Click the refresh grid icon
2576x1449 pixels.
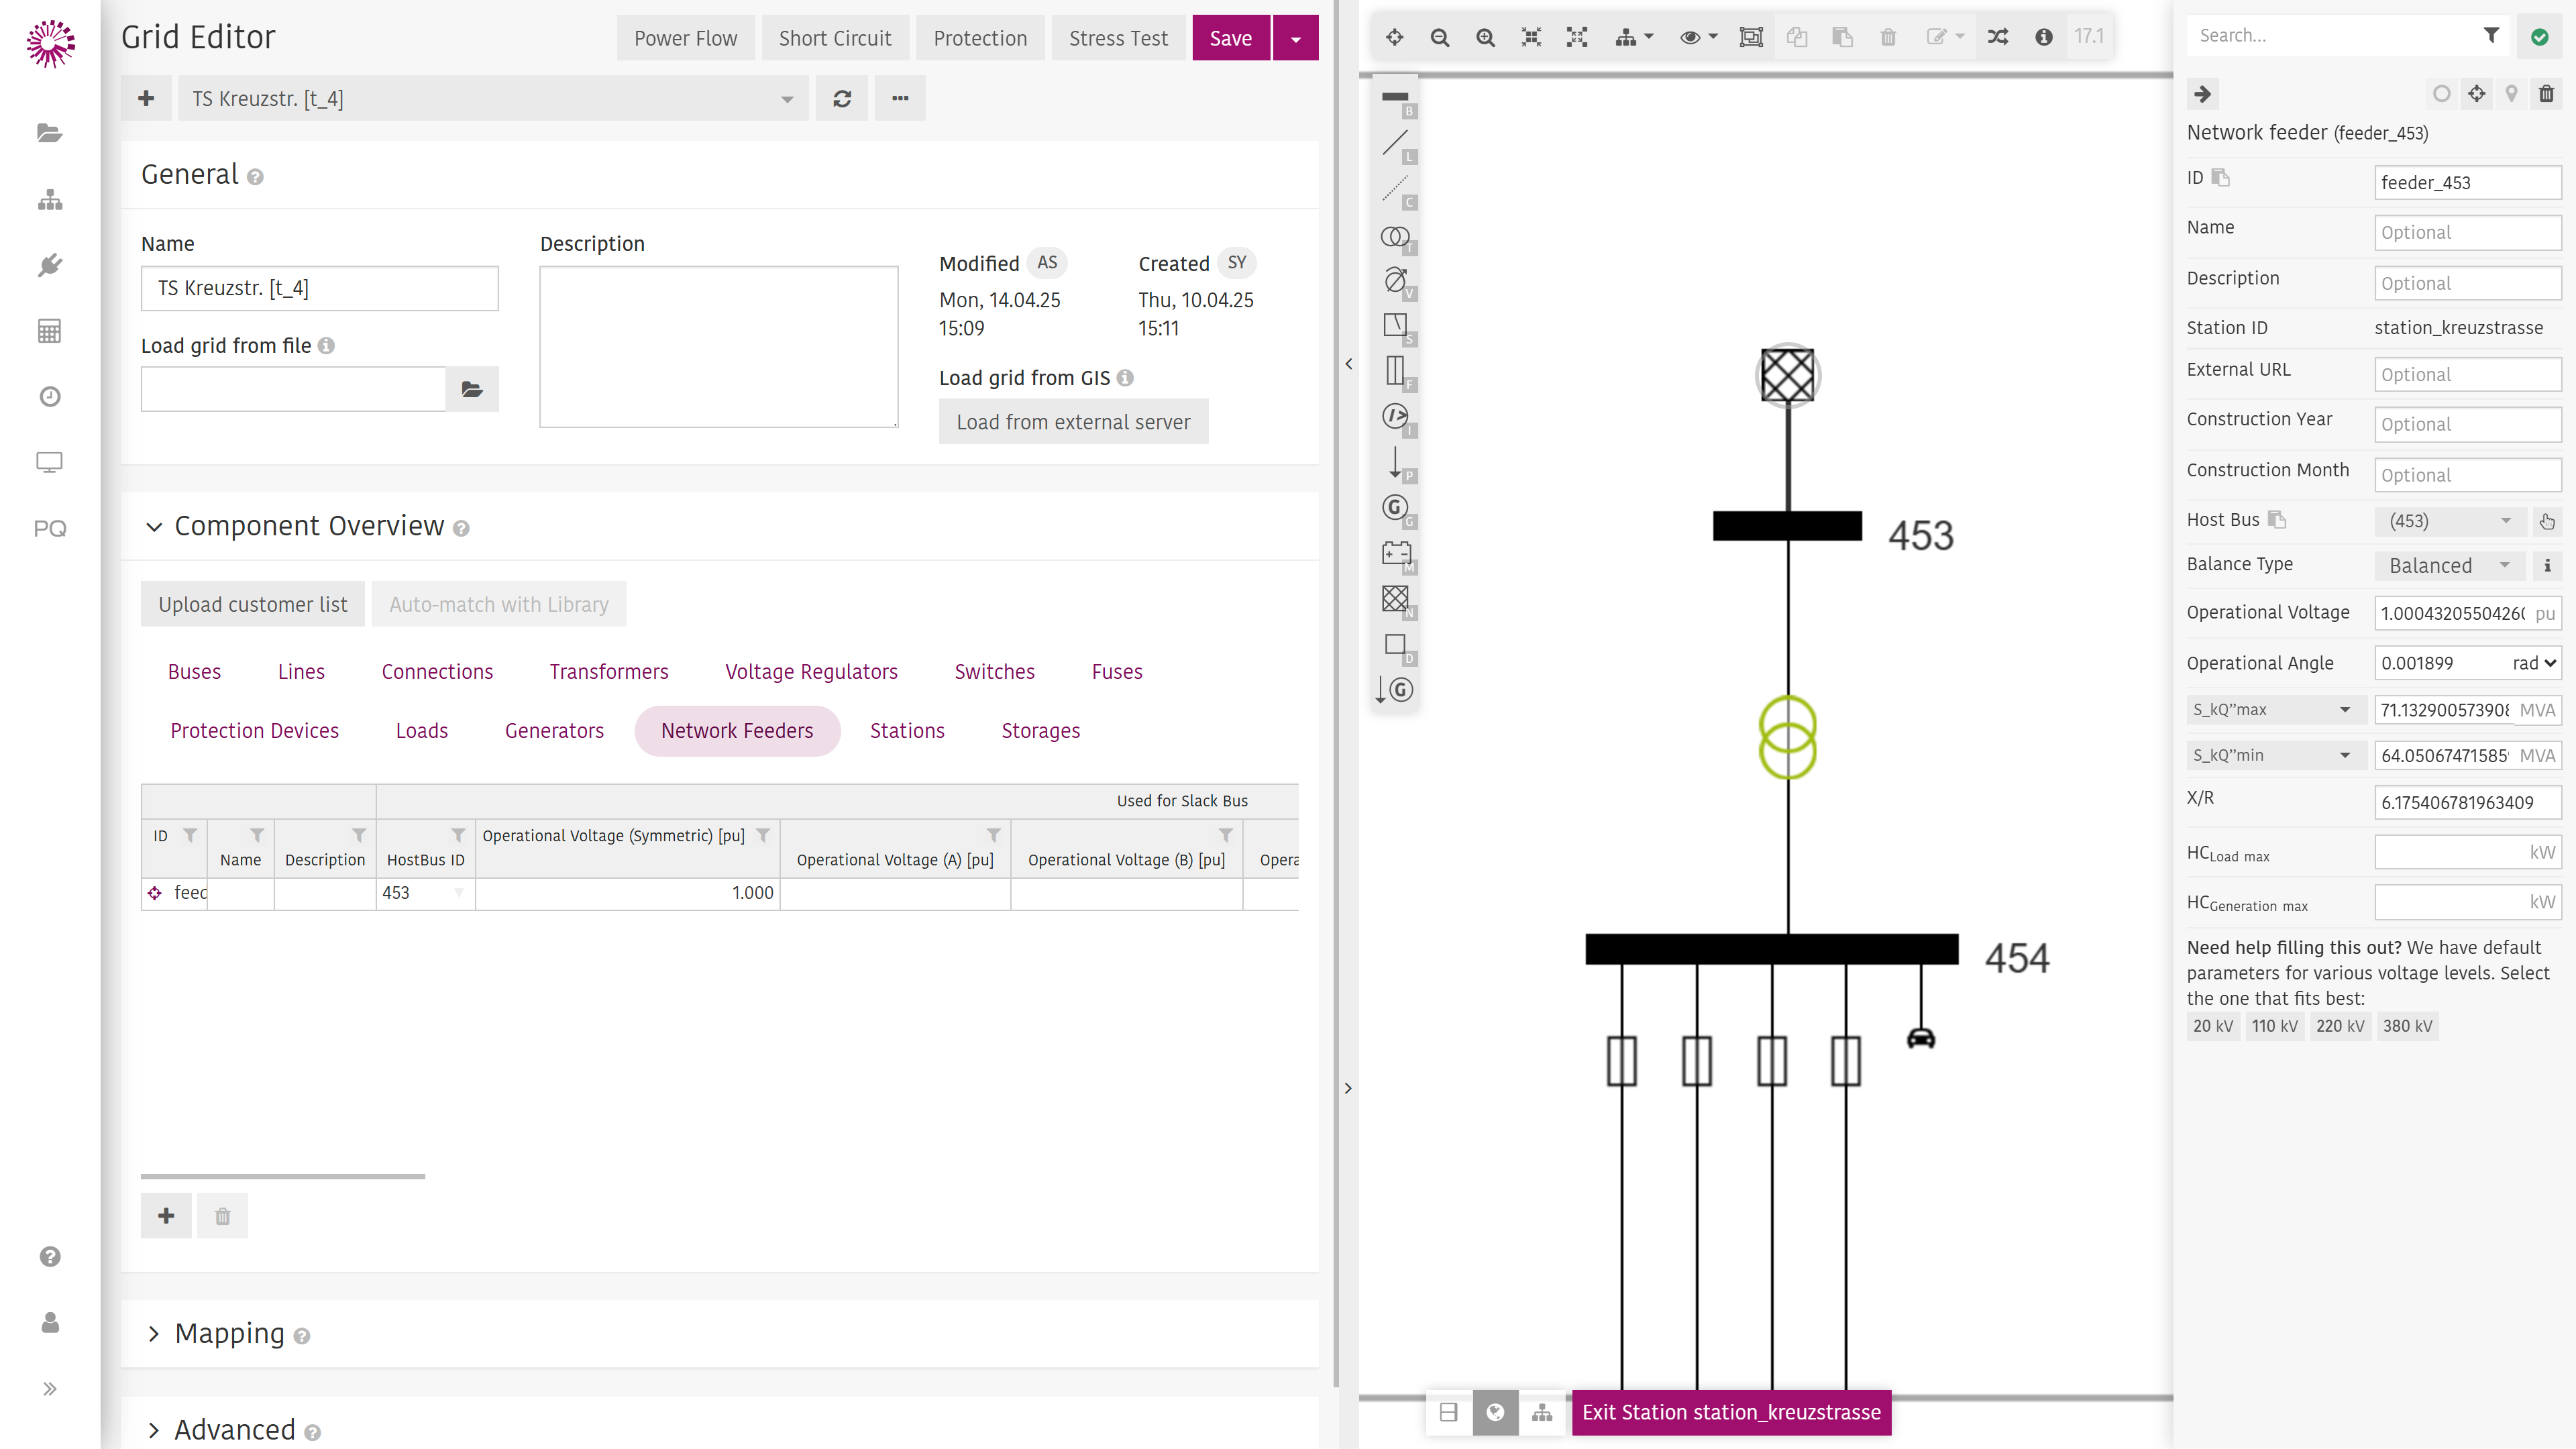click(x=842, y=99)
